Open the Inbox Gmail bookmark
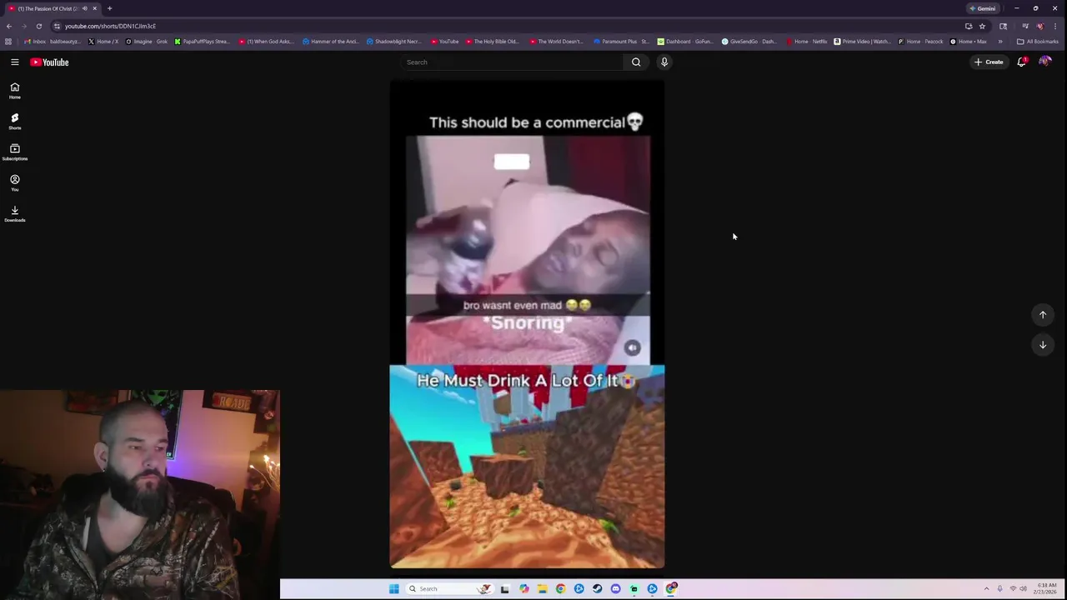This screenshot has height=600, width=1067. (x=52, y=42)
